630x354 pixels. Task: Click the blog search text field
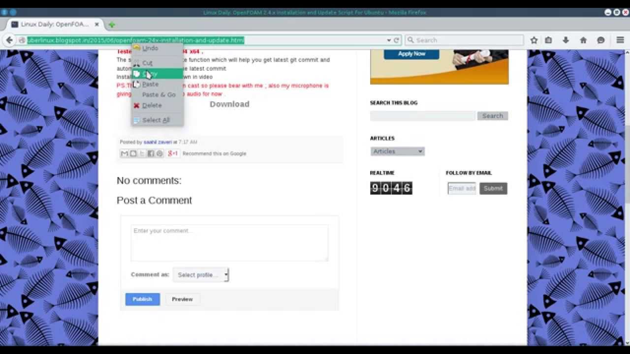tap(423, 116)
